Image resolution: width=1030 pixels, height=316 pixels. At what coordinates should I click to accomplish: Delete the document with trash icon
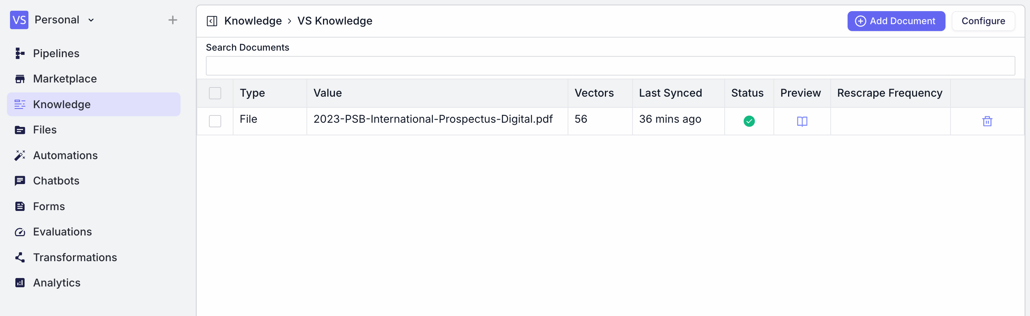987,121
